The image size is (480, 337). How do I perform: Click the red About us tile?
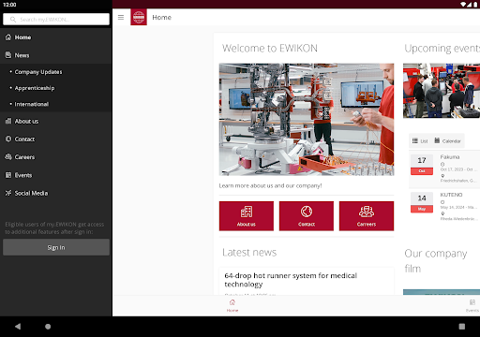point(247,216)
